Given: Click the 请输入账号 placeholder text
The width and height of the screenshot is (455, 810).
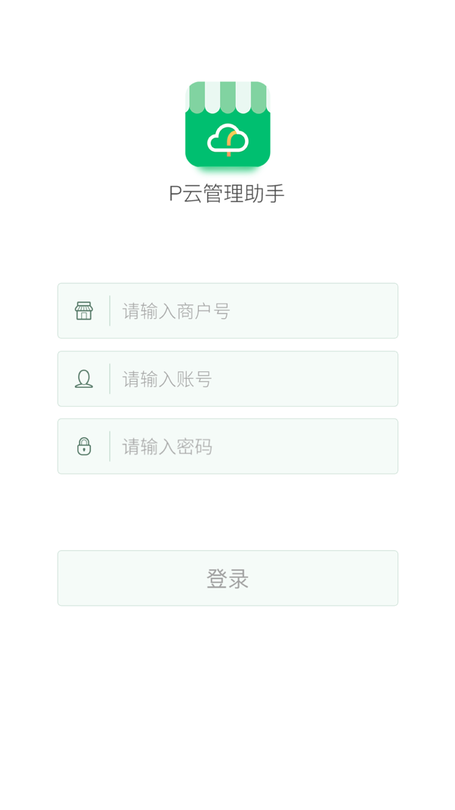Looking at the screenshot, I should click(167, 379).
